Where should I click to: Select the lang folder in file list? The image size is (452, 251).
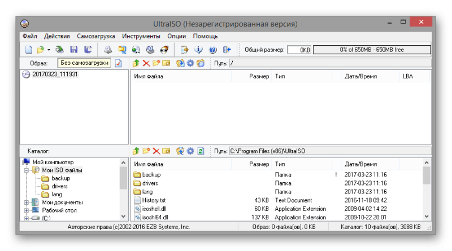[147, 192]
